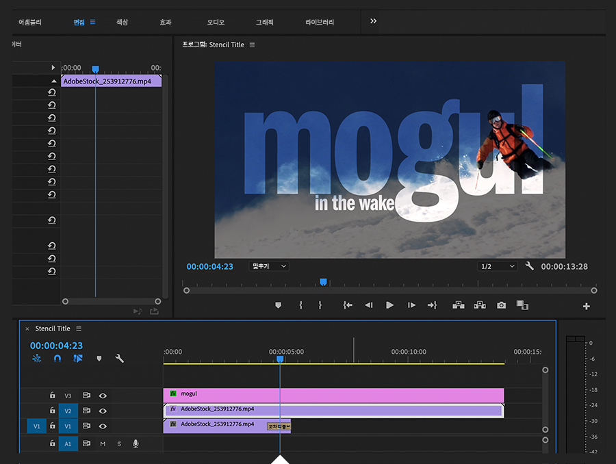The height and width of the screenshot is (464, 616).
Task: Click the Export Frame camera icon
Action: (x=502, y=305)
